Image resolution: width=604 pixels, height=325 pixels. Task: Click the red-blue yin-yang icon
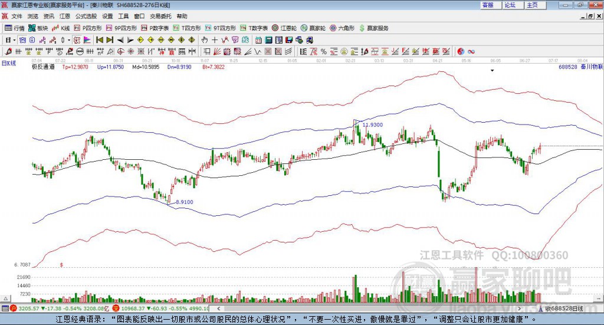pos(461,51)
